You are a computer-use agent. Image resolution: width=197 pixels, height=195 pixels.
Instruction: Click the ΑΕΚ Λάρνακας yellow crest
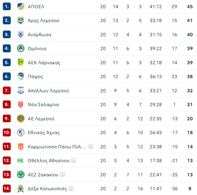[x=21, y=62]
